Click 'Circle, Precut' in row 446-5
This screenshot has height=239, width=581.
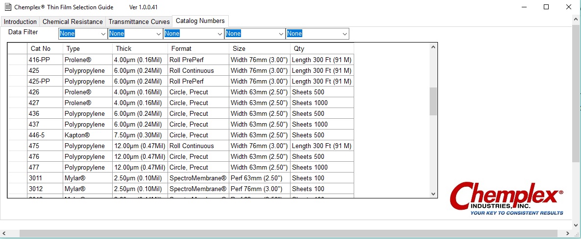(198, 134)
